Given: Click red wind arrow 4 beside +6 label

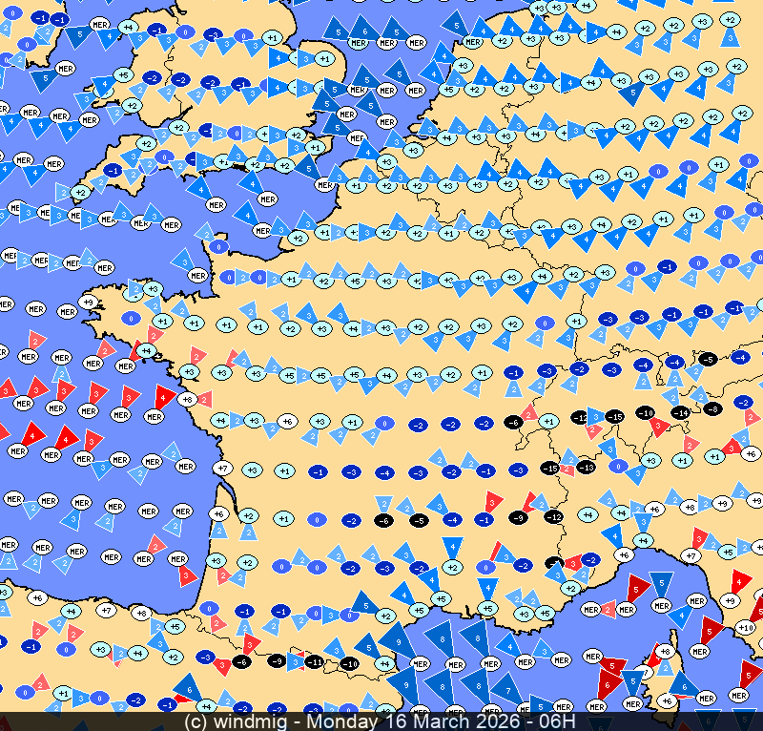Looking at the screenshot, I should (163, 395).
